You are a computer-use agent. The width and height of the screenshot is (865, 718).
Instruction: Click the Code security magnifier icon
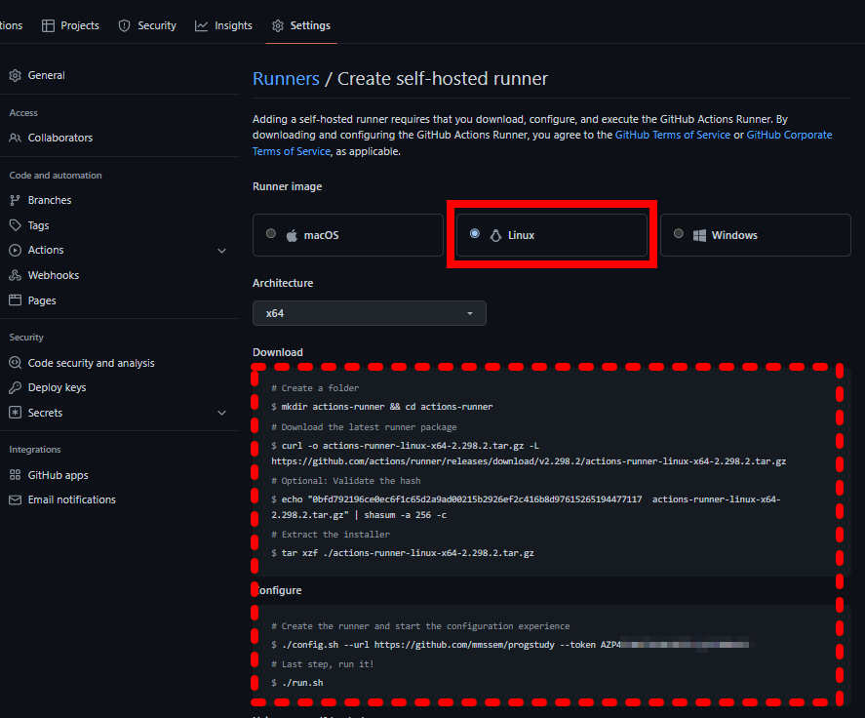click(15, 363)
